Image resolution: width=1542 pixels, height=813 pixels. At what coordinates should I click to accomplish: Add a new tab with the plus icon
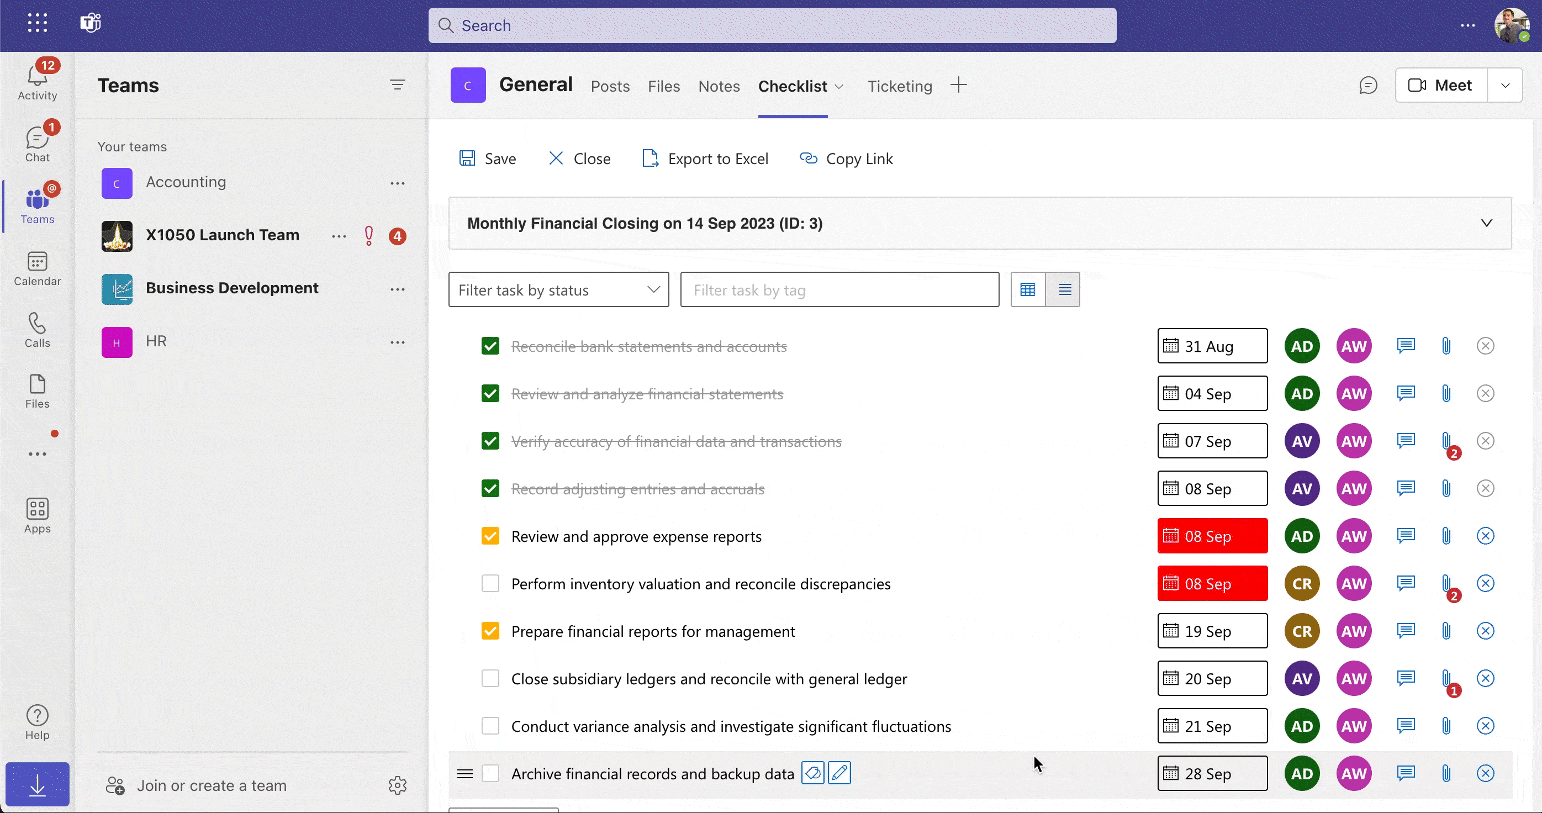coord(958,85)
